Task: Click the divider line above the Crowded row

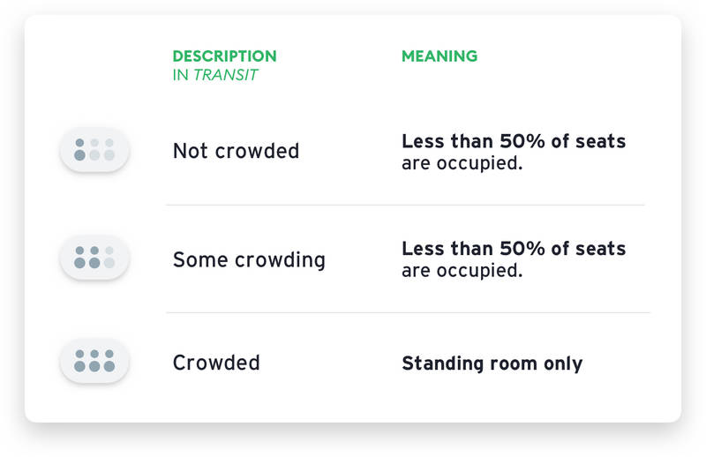Action: point(408,312)
